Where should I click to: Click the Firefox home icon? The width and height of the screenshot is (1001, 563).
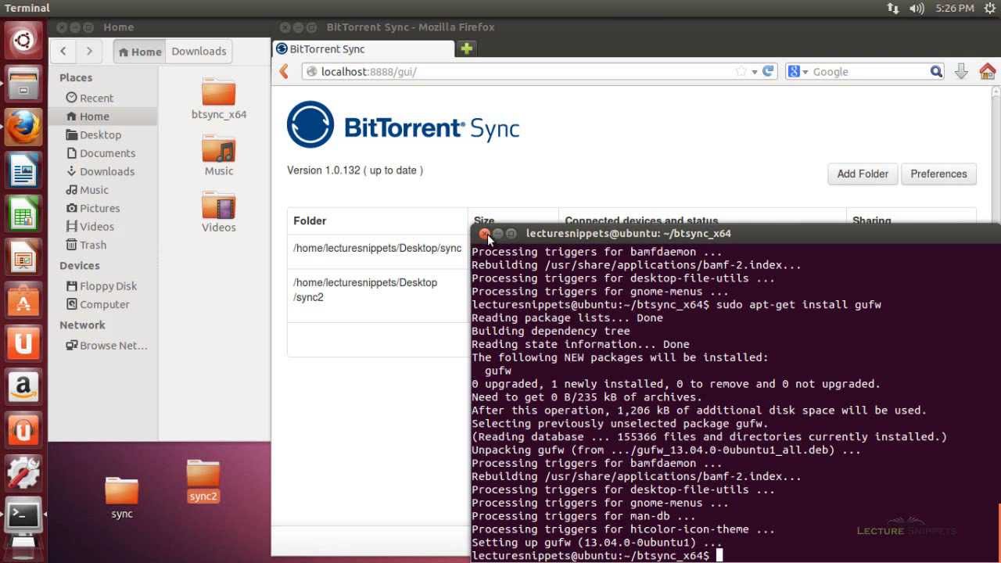(x=987, y=72)
